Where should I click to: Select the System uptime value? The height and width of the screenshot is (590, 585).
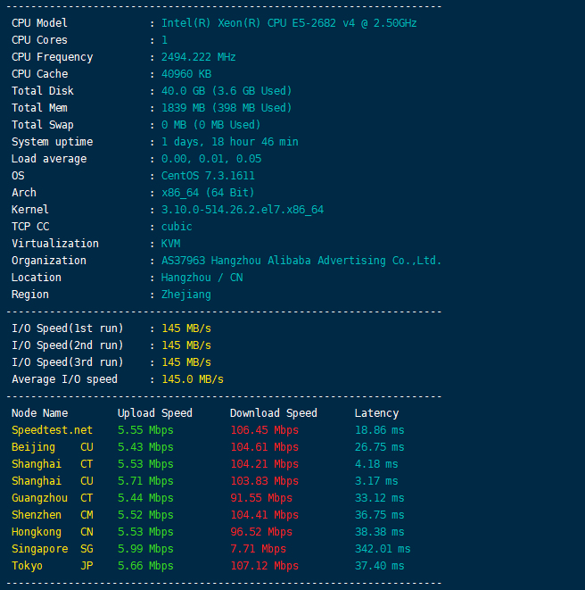(x=229, y=142)
